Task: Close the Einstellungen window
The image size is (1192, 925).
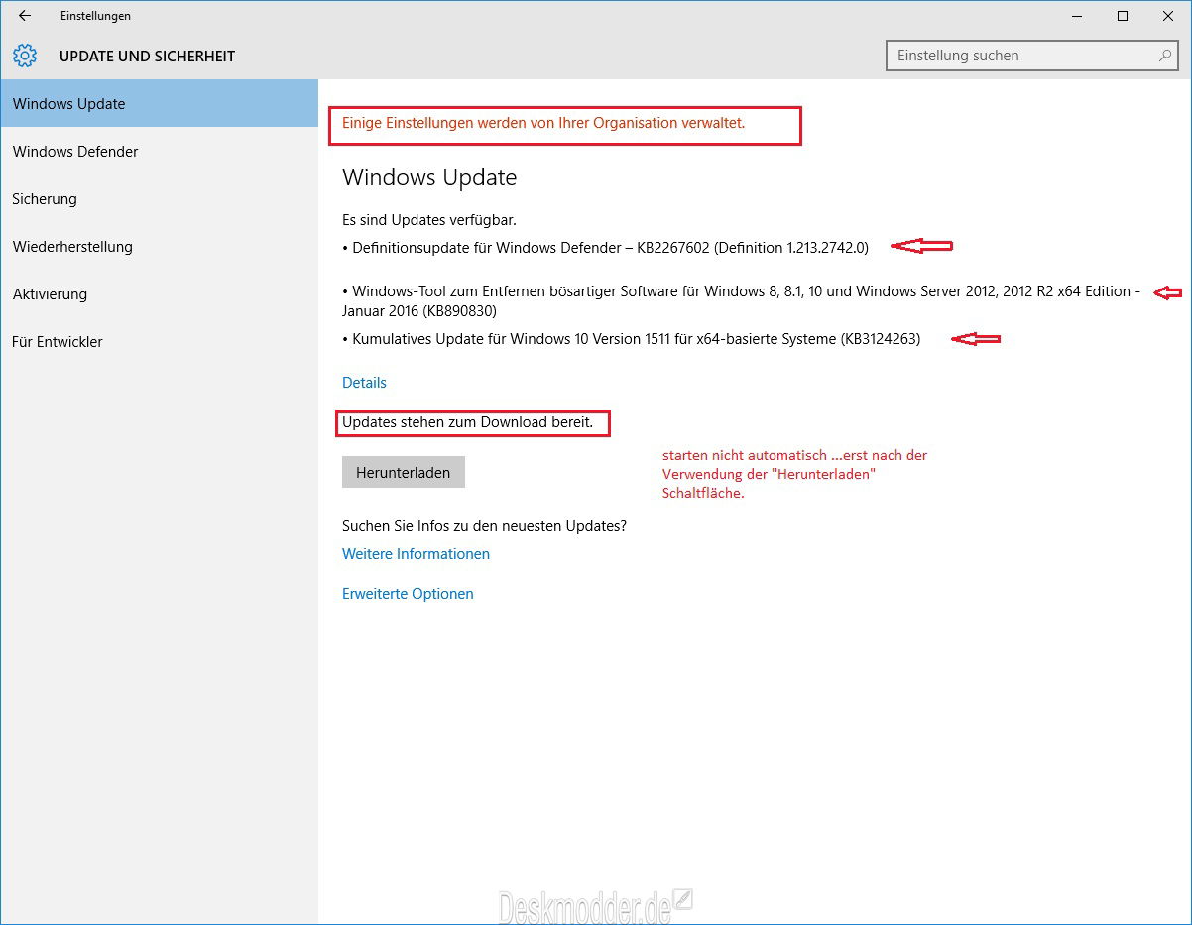Action: [x=1168, y=16]
